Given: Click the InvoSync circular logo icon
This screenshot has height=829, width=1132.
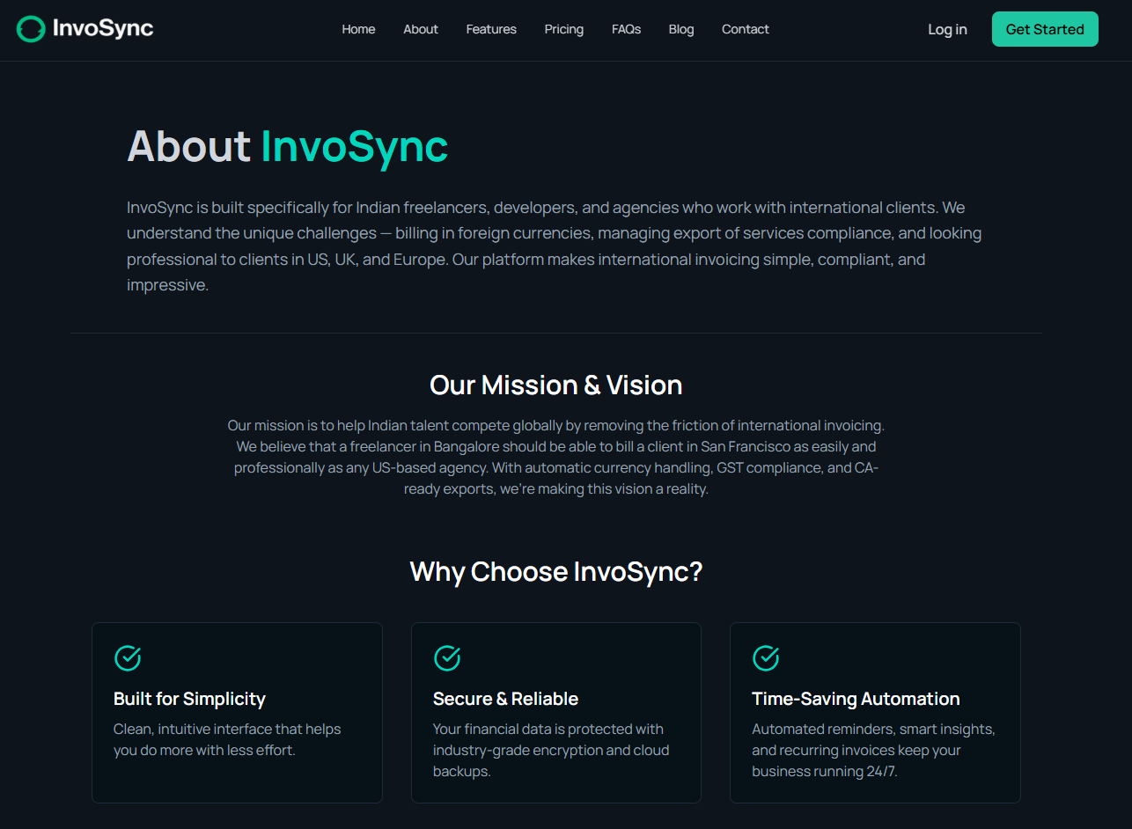Looking at the screenshot, I should (31, 28).
